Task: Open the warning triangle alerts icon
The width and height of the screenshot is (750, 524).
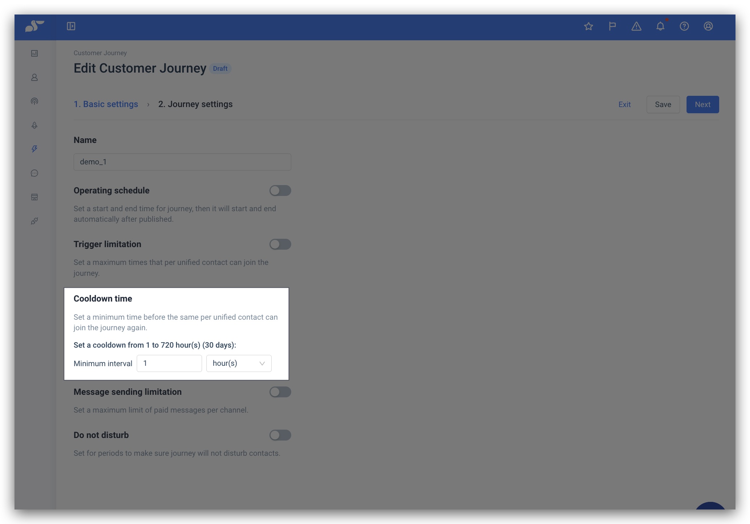Action: 636,26
